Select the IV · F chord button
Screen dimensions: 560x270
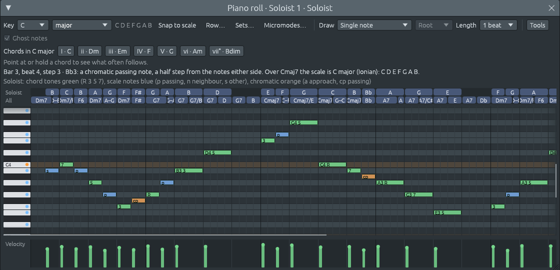(x=143, y=51)
